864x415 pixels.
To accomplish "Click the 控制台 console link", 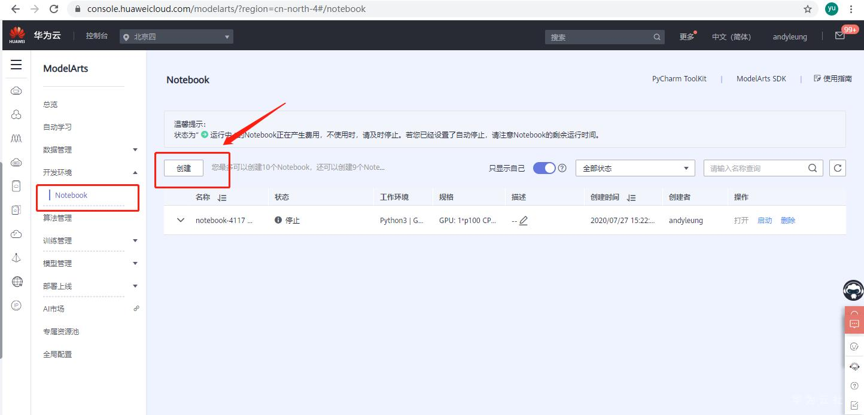I will [97, 36].
